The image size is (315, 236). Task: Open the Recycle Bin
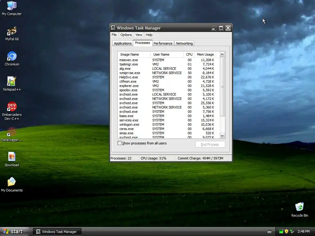tap(300, 210)
